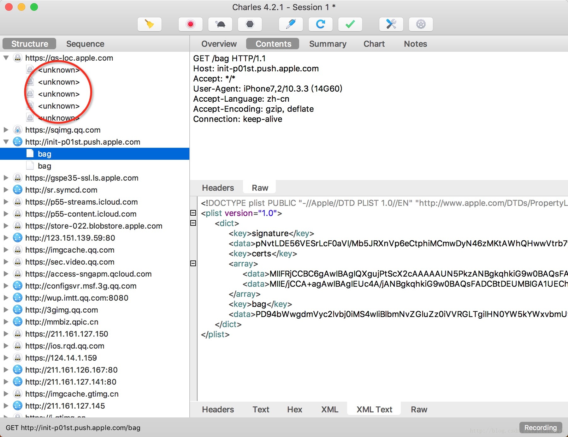This screenshot has height=437, width=568.
Task: Collapse the array XML element fold
Action: pyautogui.click(x=193, y=263)
